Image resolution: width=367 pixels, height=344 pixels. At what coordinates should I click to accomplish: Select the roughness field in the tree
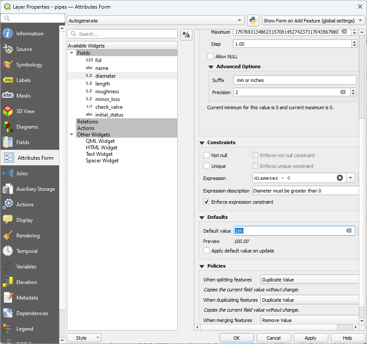[107, 92]
